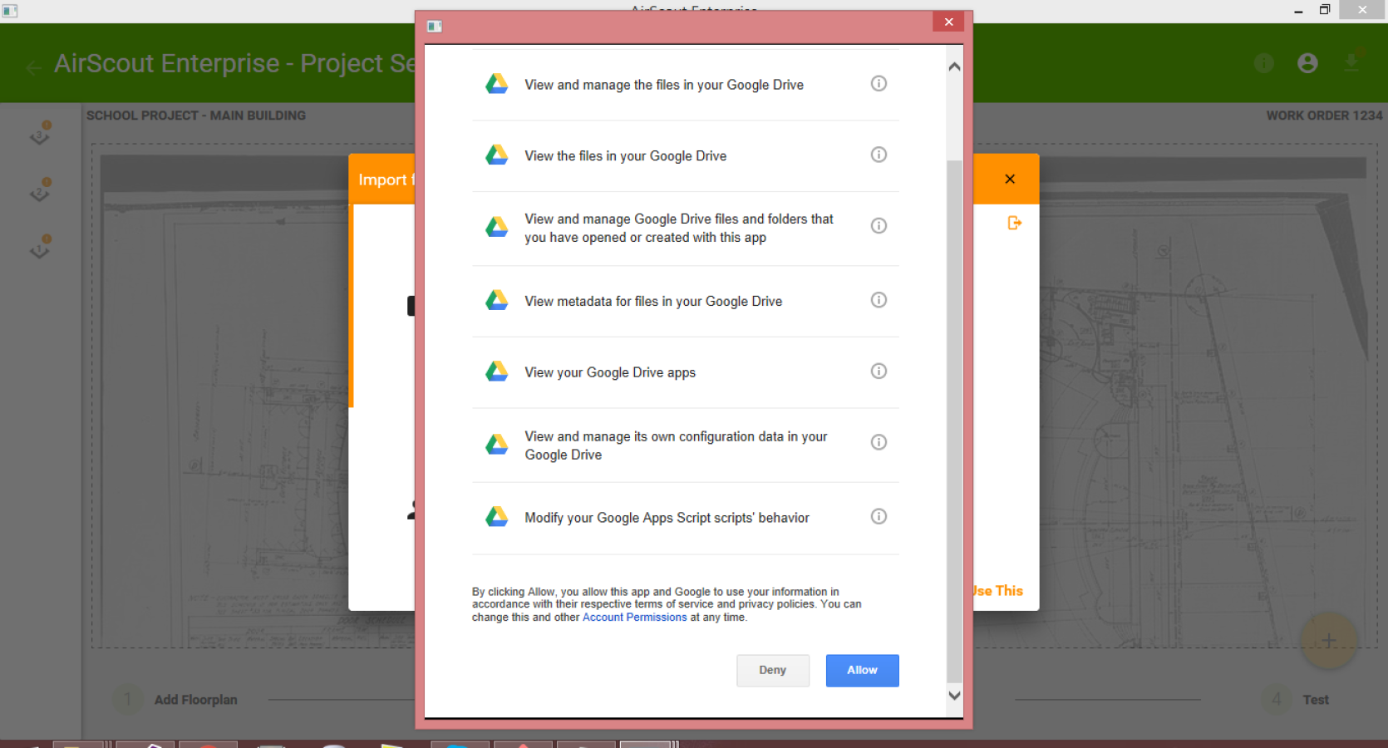Click the scroll down arrow of permissions list
The height and width of the screenshot is (748, 1388).
click(954, 696)
